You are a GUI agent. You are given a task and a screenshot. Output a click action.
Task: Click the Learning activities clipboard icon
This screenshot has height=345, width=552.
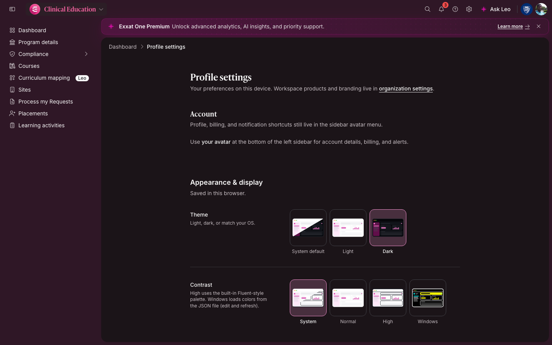(12, 125)
